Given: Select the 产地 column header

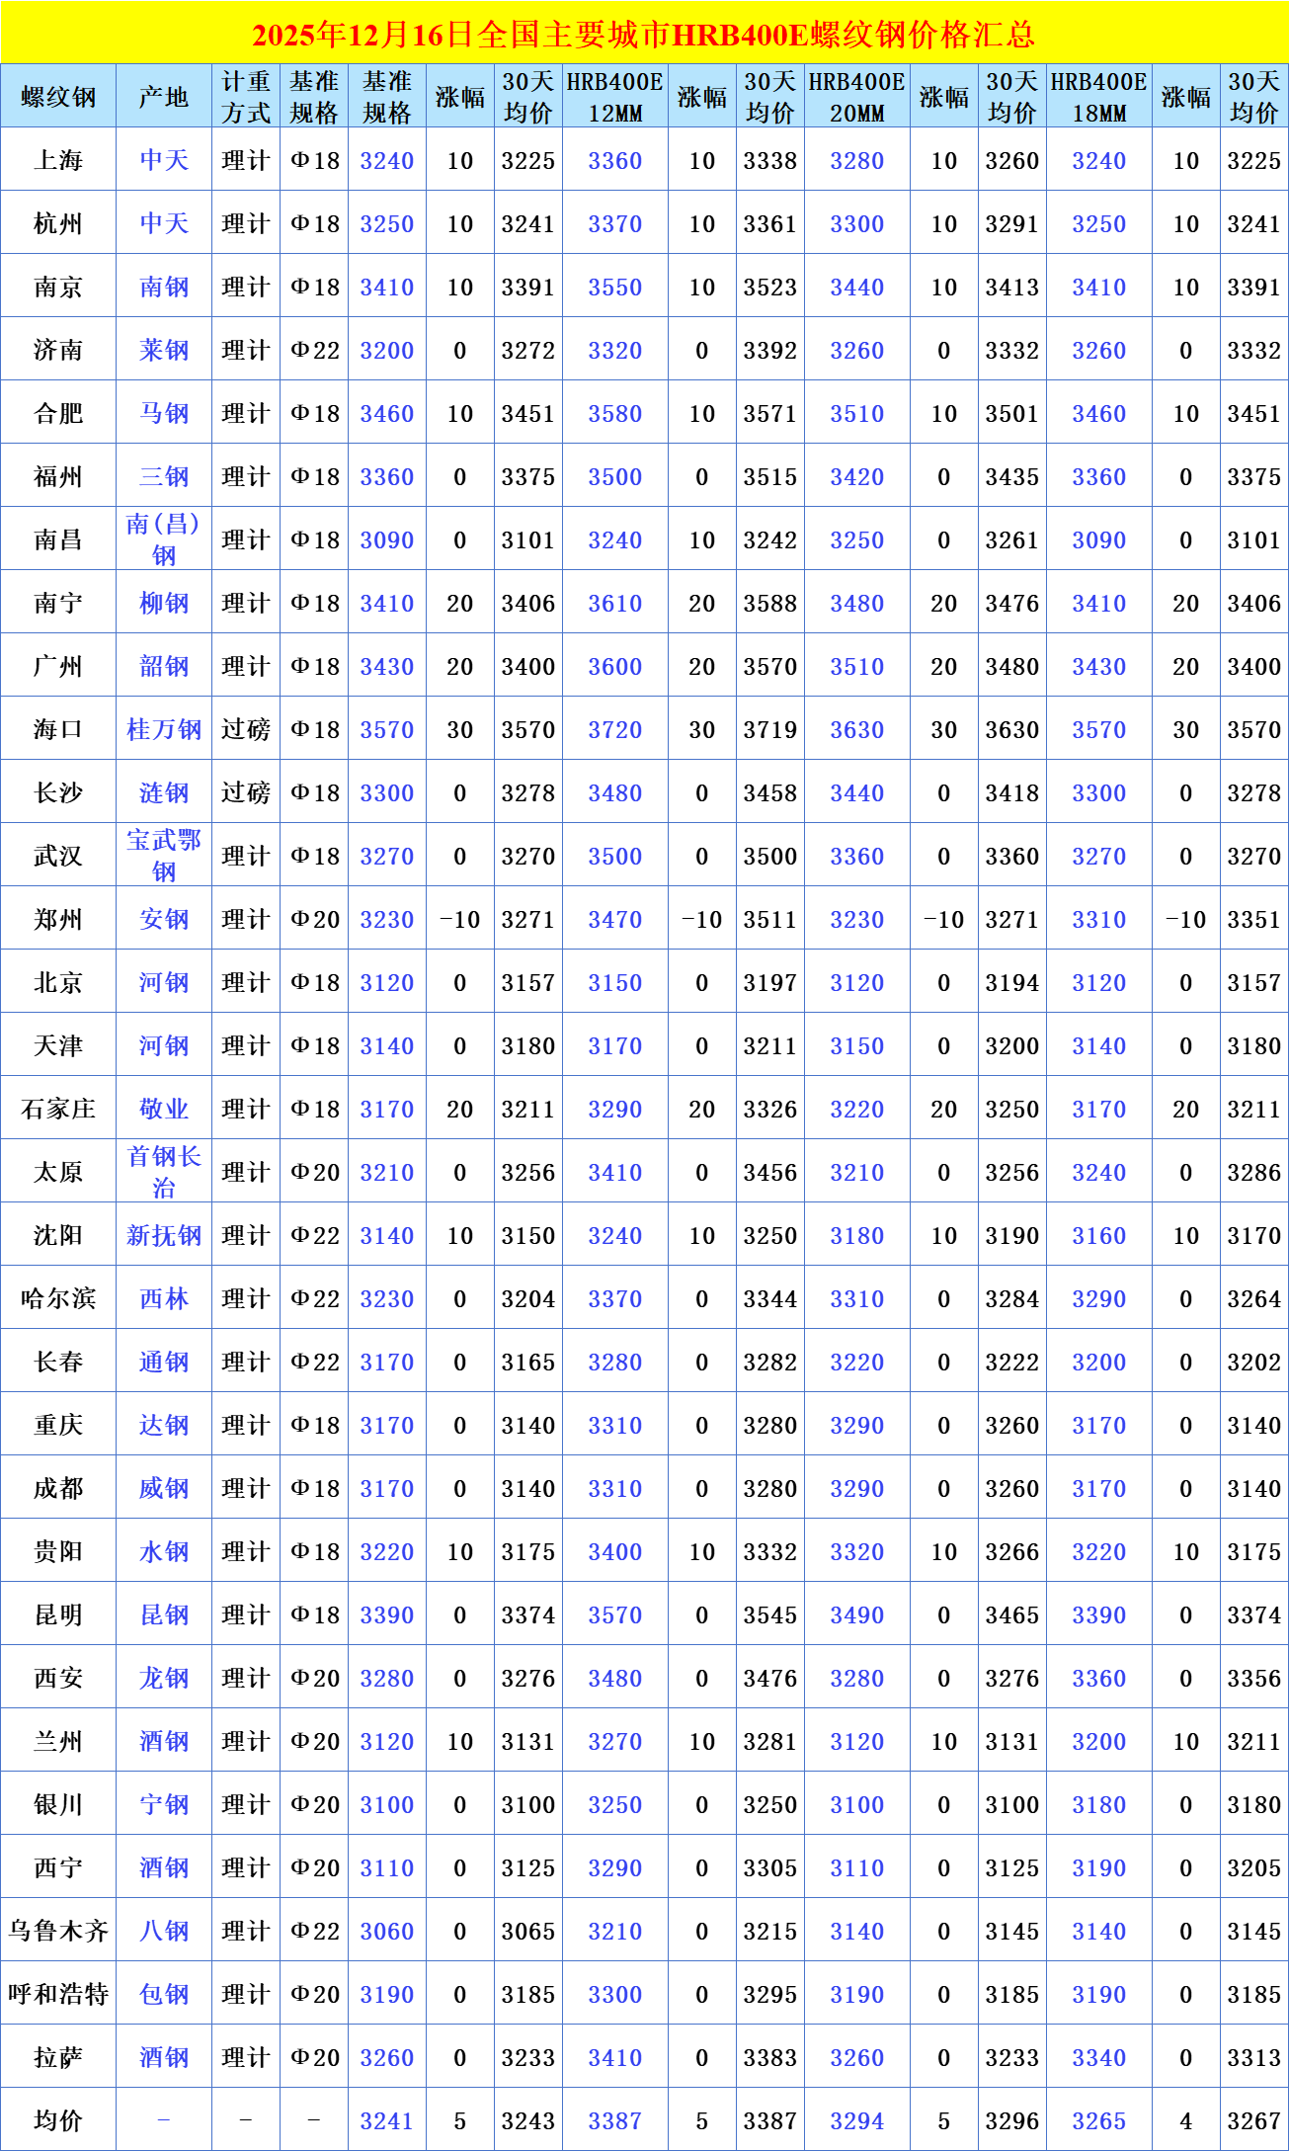Looking at the screenshot, I should 164,97.
